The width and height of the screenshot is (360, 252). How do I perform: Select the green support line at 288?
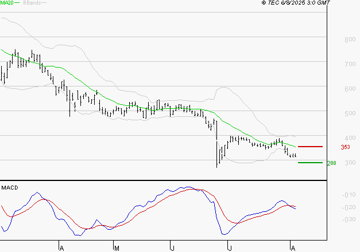pos(310,163)
